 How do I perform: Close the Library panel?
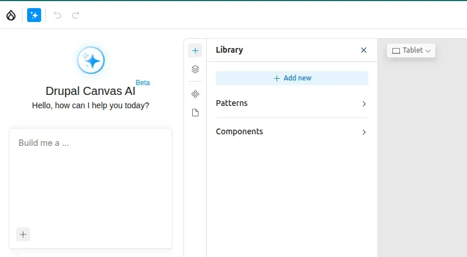click(363, 50)
